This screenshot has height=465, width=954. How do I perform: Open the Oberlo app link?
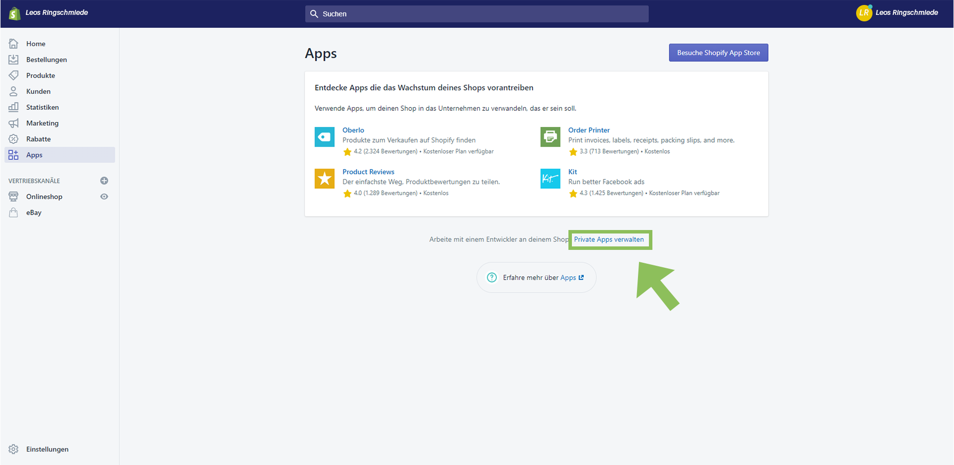pyautogui.click(x=353, y=130)
